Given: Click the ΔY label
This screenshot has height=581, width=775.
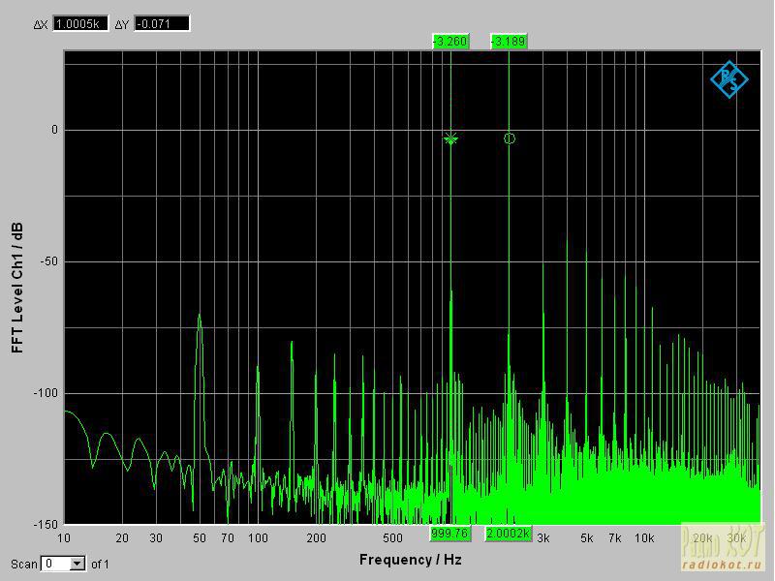Looking at the screenshot, I should coord(122,25).
